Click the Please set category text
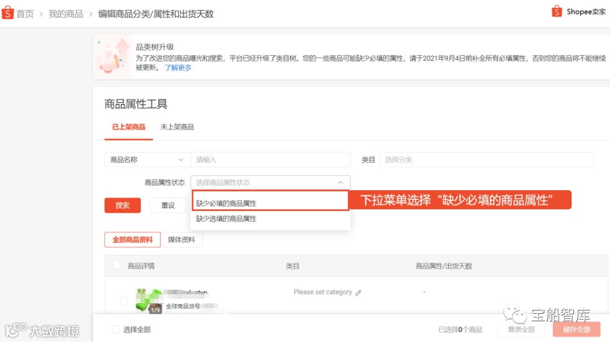 click(x=323, y=292)
